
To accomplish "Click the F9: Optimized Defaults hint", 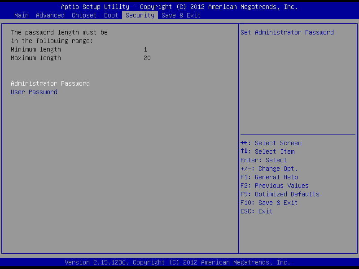I will tap(280, 194).
